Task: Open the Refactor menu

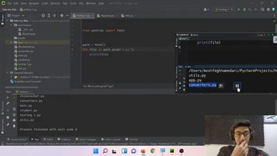Action: coord(55,3)
